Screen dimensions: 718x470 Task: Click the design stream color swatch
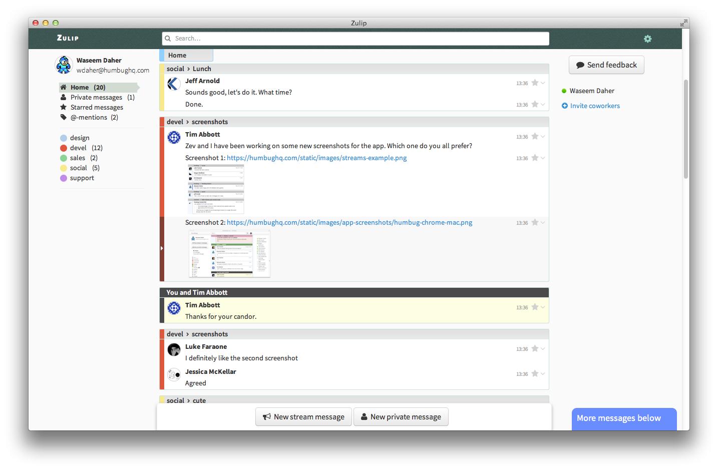coord(64,138)
